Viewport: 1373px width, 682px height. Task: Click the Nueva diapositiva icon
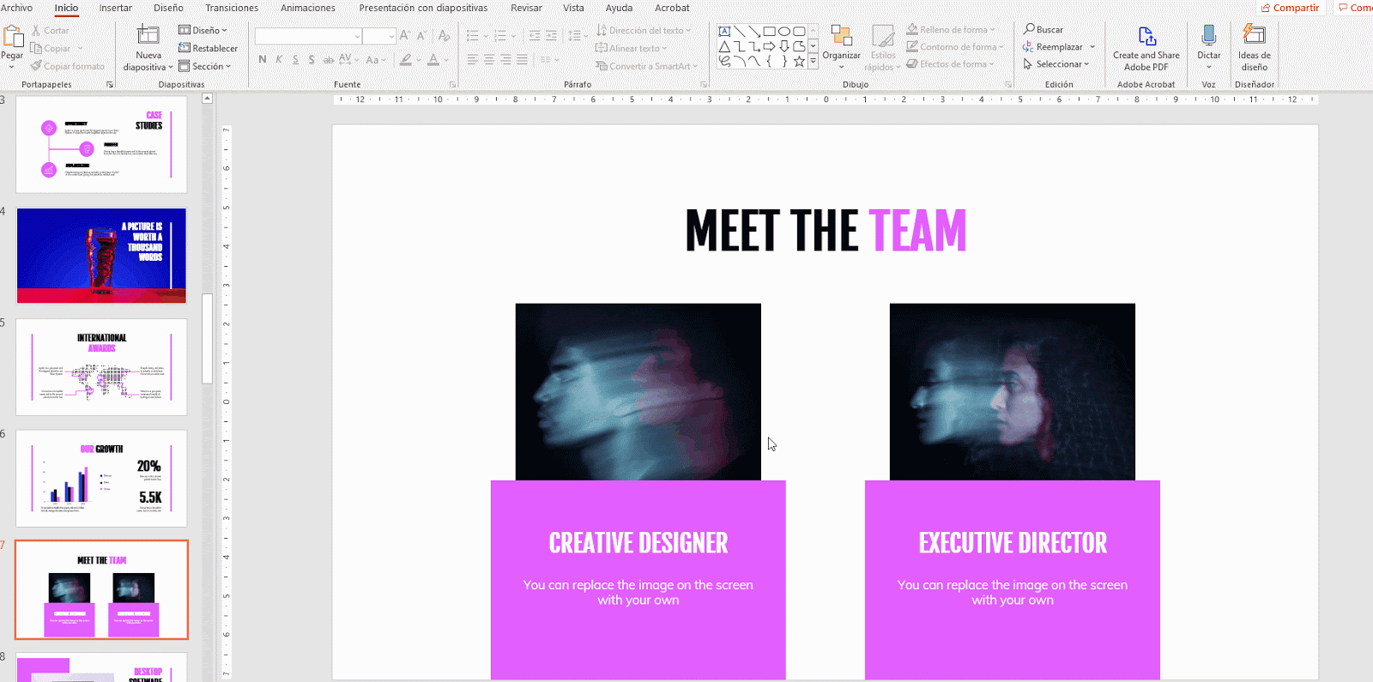pyautogui.click(x=148, y=35)
